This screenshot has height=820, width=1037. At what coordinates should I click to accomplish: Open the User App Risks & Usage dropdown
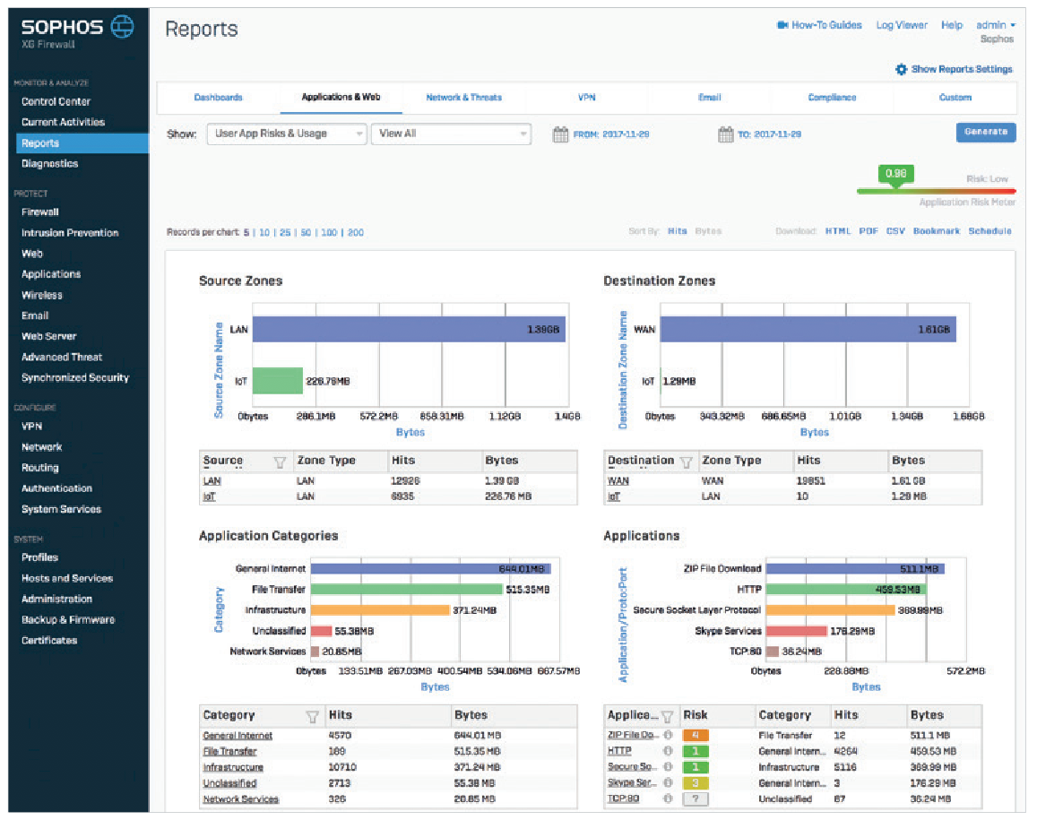[x=287, y=134]
